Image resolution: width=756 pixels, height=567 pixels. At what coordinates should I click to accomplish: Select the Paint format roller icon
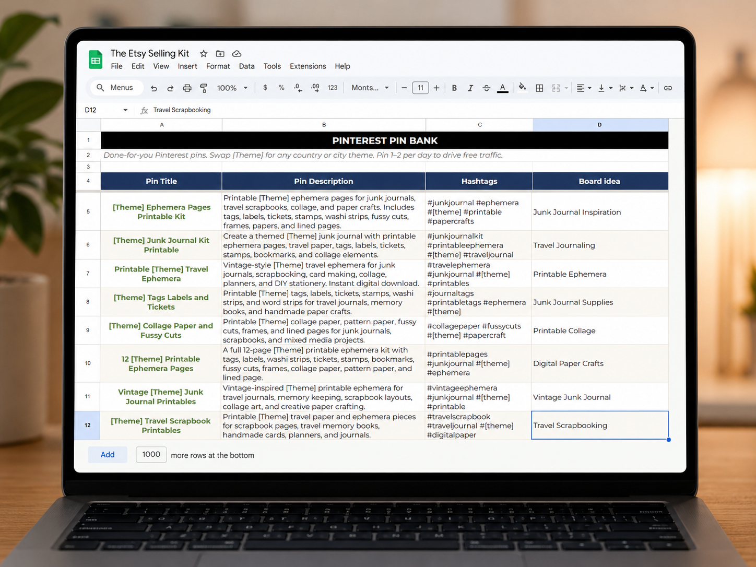[204, 88]
